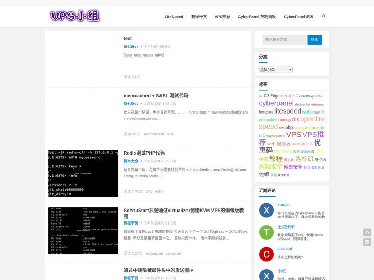
Task: Click the virtualizor post tag
Action: [x=173, y=253]
